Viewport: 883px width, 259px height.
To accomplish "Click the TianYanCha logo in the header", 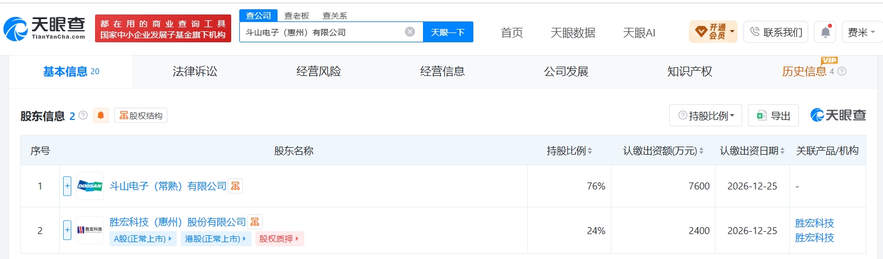I will click(44, 28).
